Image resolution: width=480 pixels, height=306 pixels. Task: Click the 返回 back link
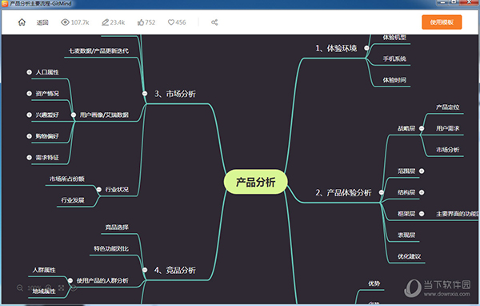coord(42,22)
